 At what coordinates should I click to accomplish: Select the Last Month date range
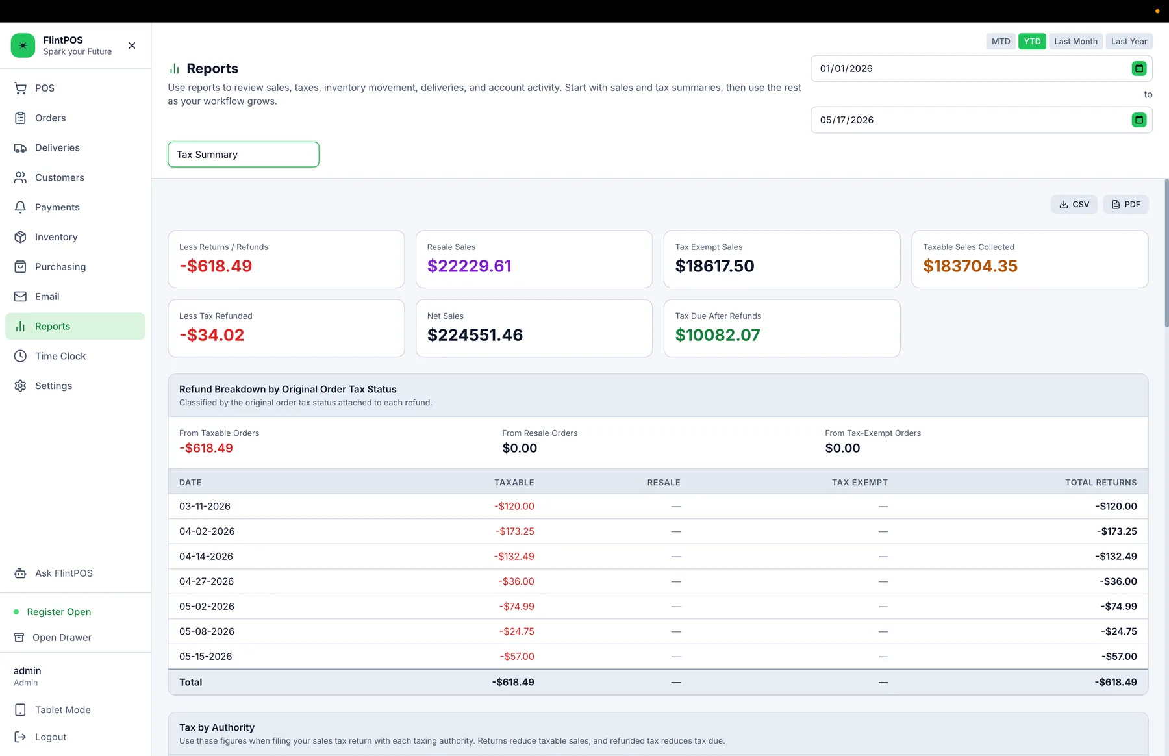[x=1075, y=42]
